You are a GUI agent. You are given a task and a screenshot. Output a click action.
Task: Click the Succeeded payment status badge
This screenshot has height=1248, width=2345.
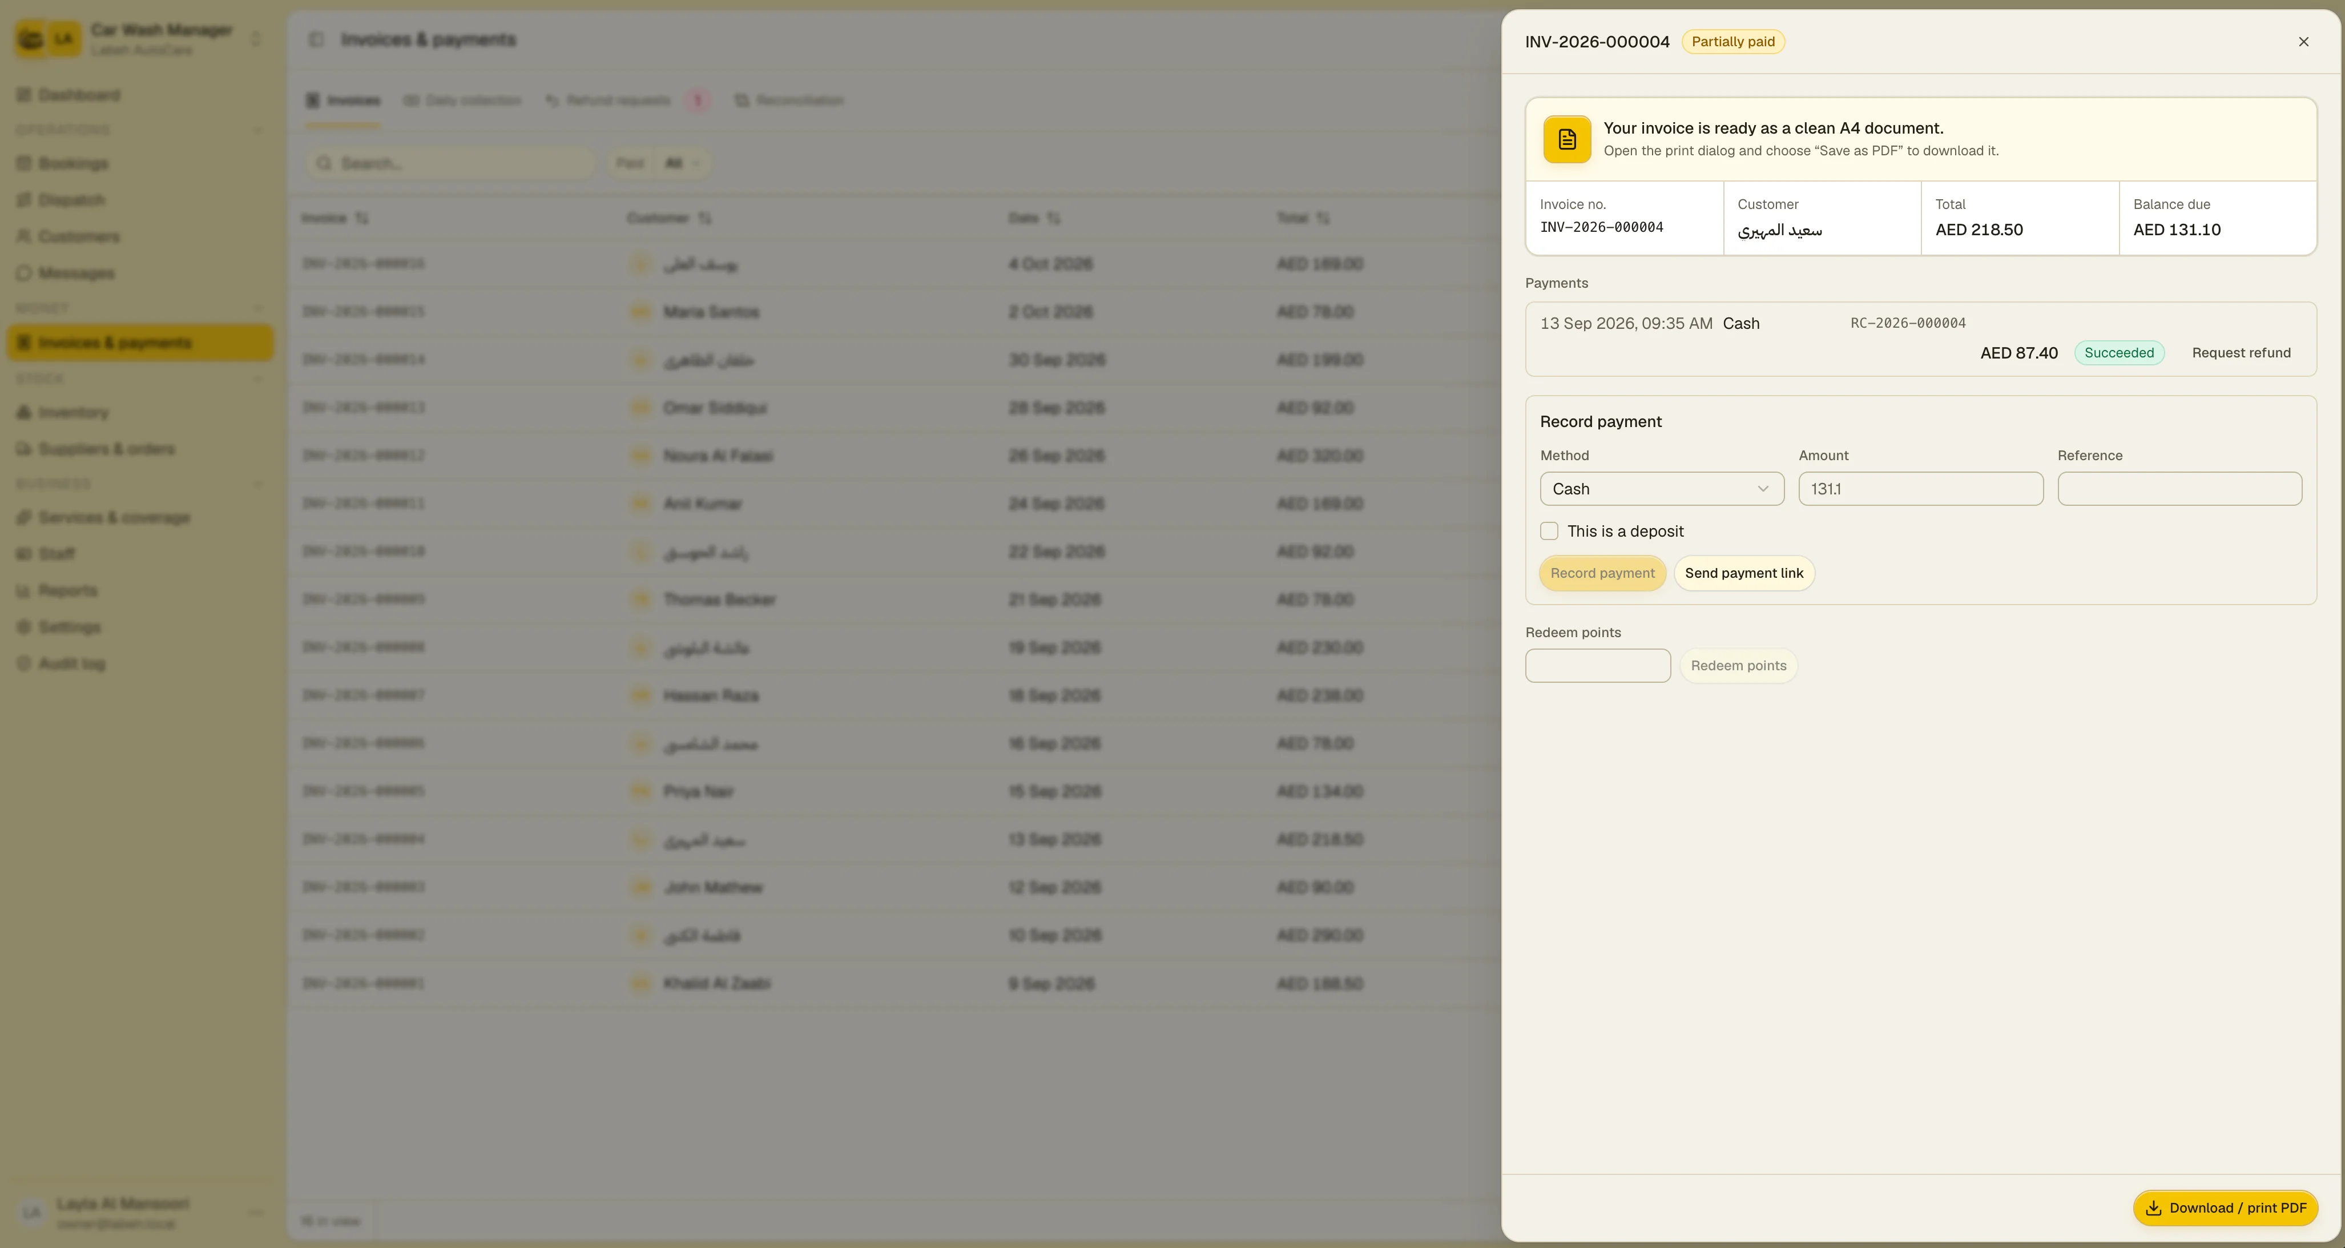tap(2120, 353)
